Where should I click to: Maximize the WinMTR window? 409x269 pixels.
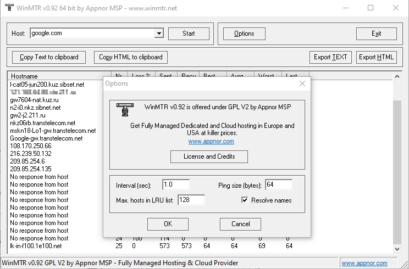coord(371,8)
